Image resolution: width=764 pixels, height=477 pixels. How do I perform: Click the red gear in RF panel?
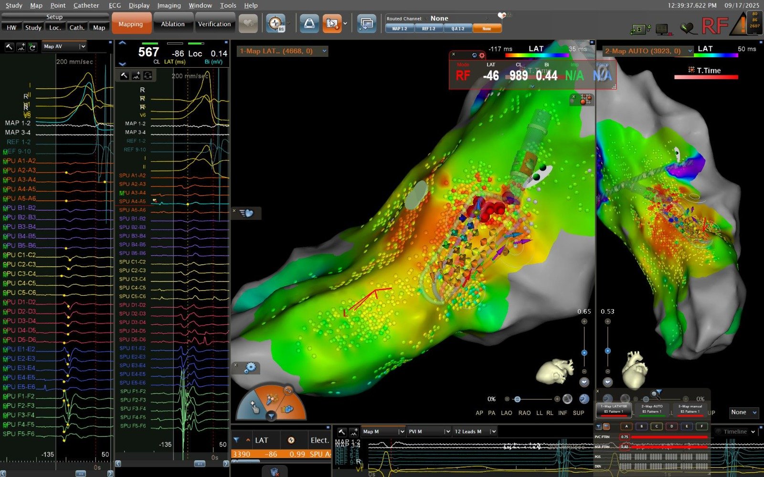click(482, 55)
